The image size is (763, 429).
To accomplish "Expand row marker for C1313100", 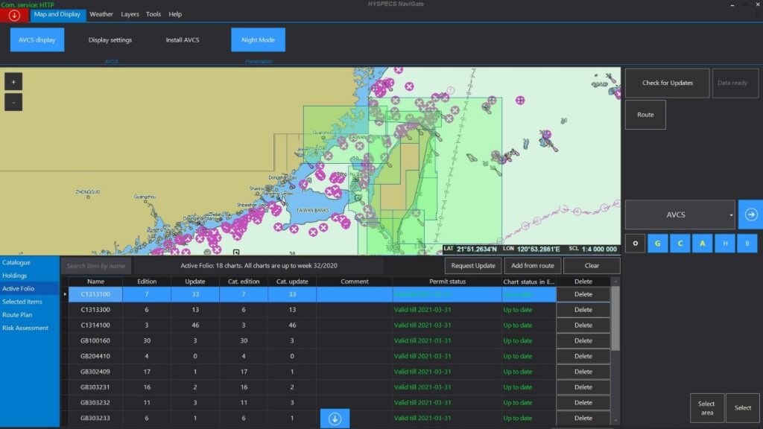I will (x=65, y=294).
